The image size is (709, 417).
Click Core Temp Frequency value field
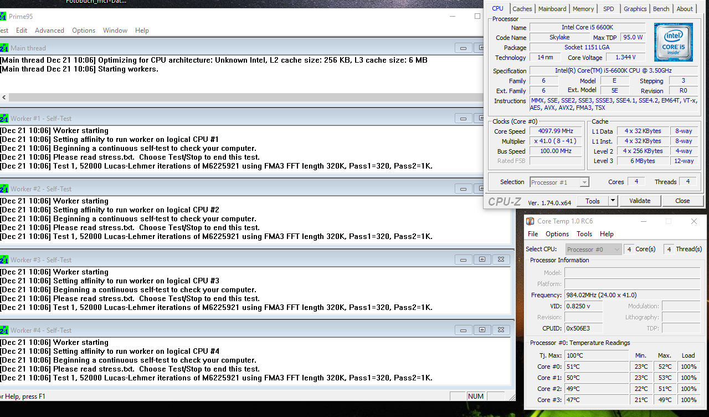[634, 295]
